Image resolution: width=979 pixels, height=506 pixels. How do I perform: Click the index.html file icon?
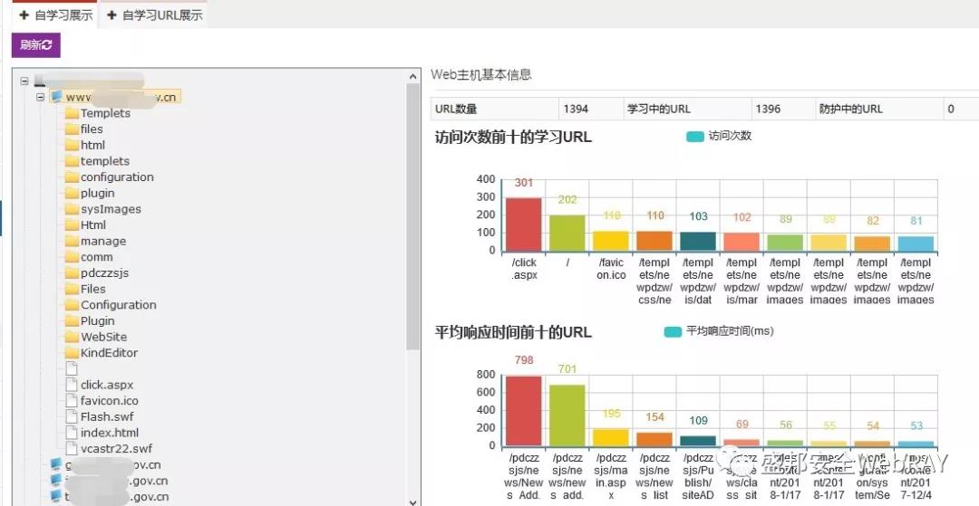tap(72, 433)
